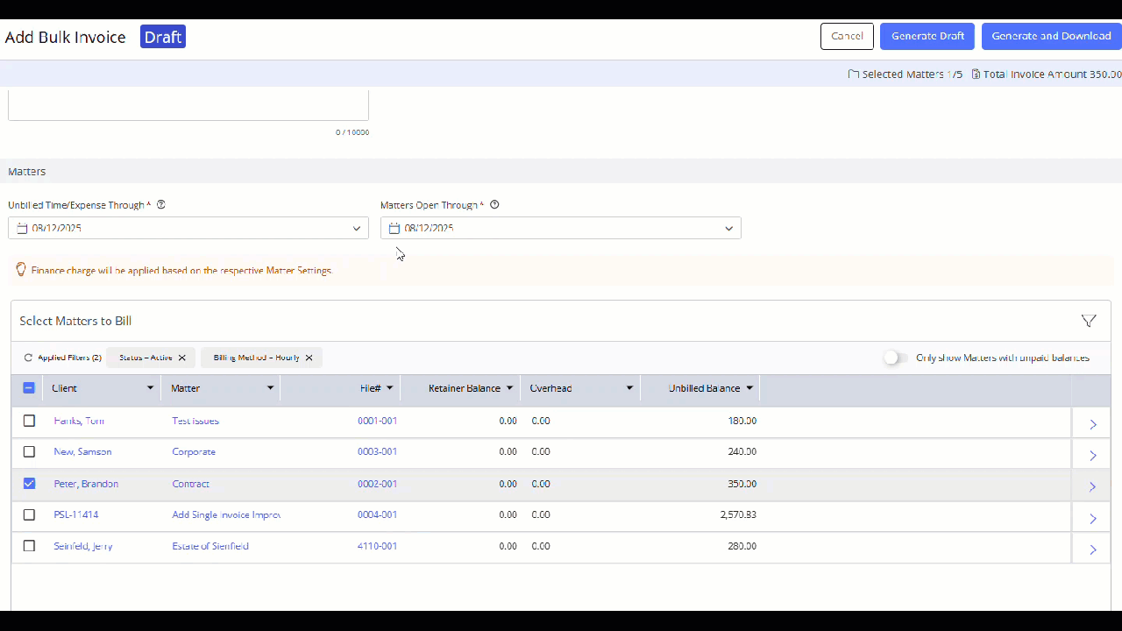The image size is (1122, 631).
Task: Open the Add Single Invoice matter link
Action: pos(226,514)
